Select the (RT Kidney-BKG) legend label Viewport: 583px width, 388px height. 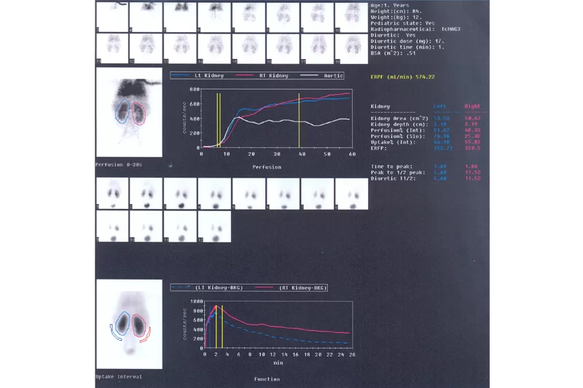299,288
